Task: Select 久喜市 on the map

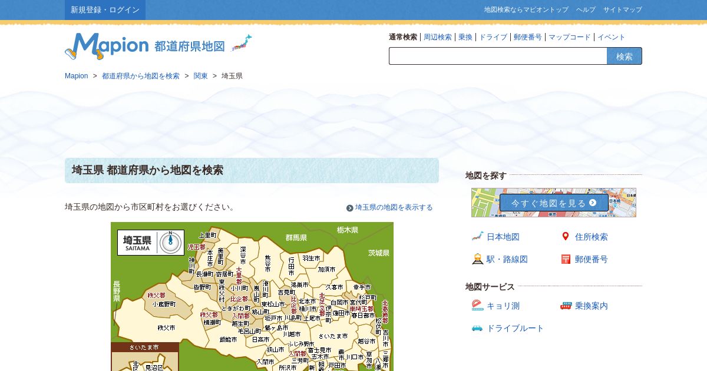Action: 334,287
